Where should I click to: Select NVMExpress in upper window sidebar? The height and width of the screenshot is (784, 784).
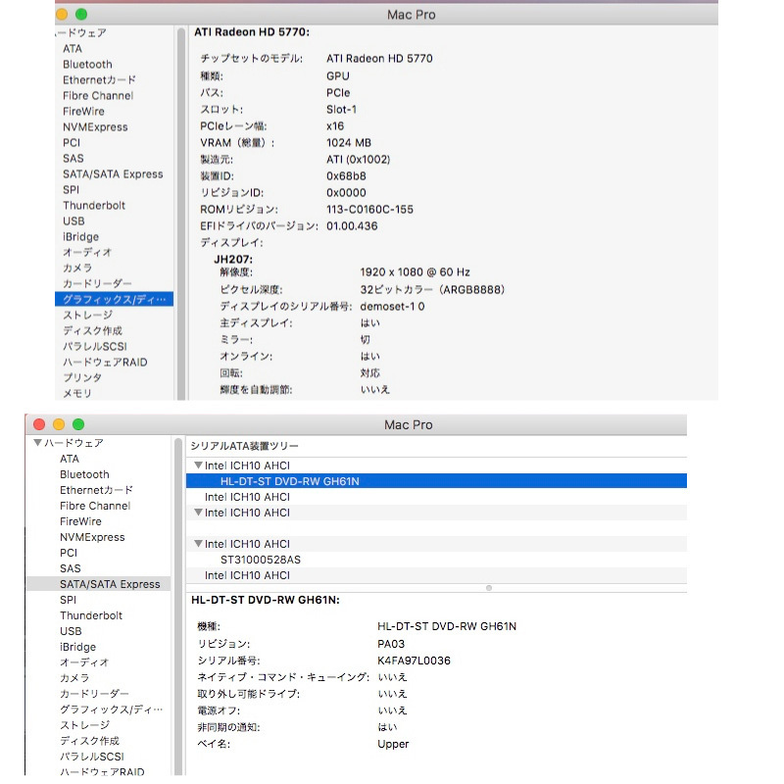point(95,127)
